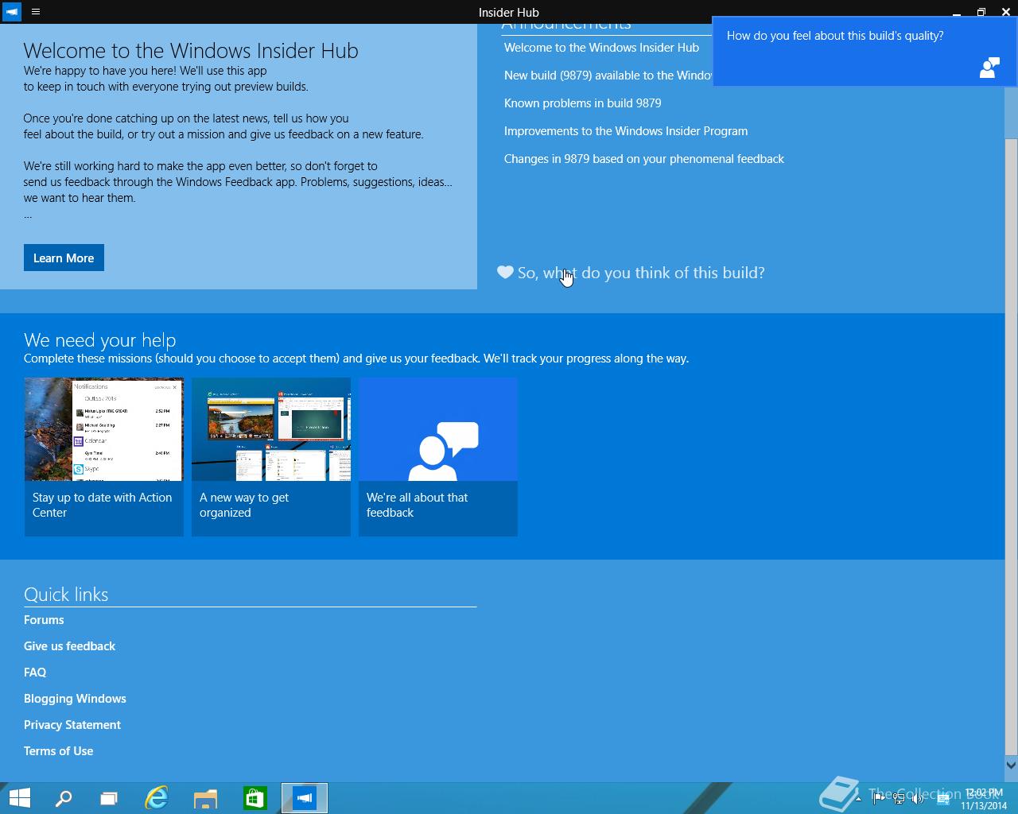Open File Explorer from taskbar
The image size is (1018, 814).
pyautogui.click(x=206, y=798)
